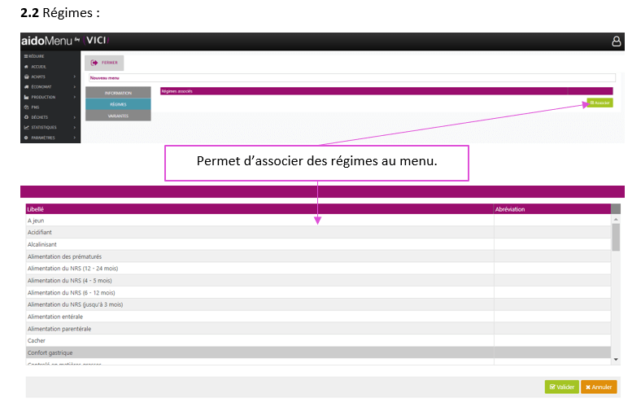Image resolution: width=641 pixels, height=407 pixels.
Task: Click the Accueil home icon
Action: click(26, 66)
